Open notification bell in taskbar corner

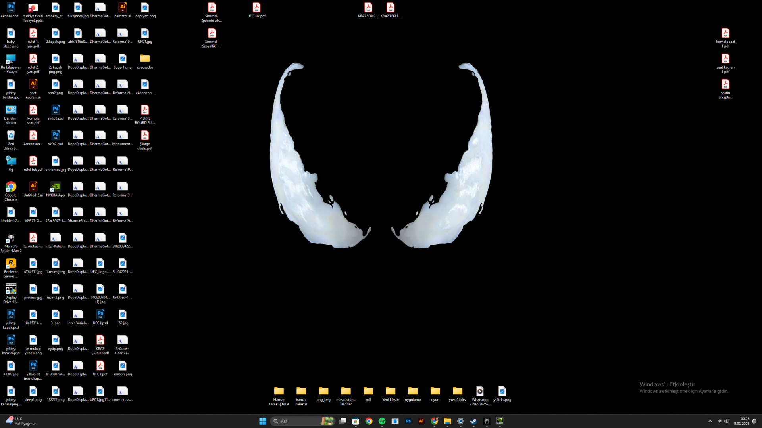pyautogui.click(x=754, y=421)
